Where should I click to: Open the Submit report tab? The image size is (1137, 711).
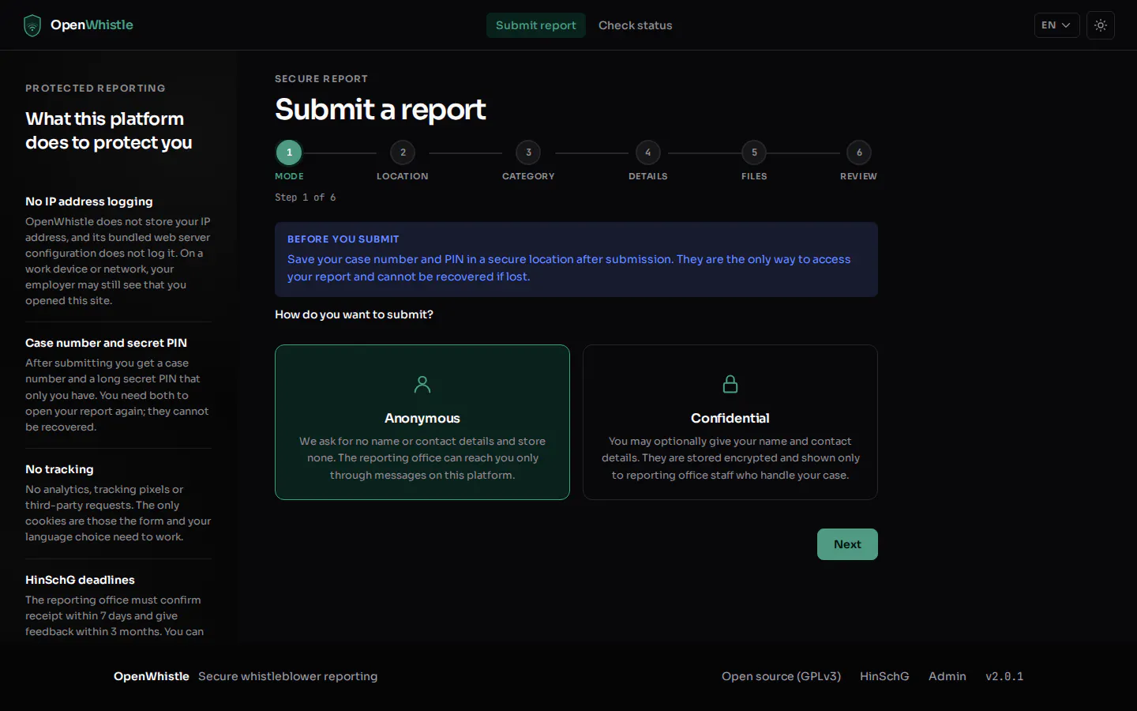[536, 25]
